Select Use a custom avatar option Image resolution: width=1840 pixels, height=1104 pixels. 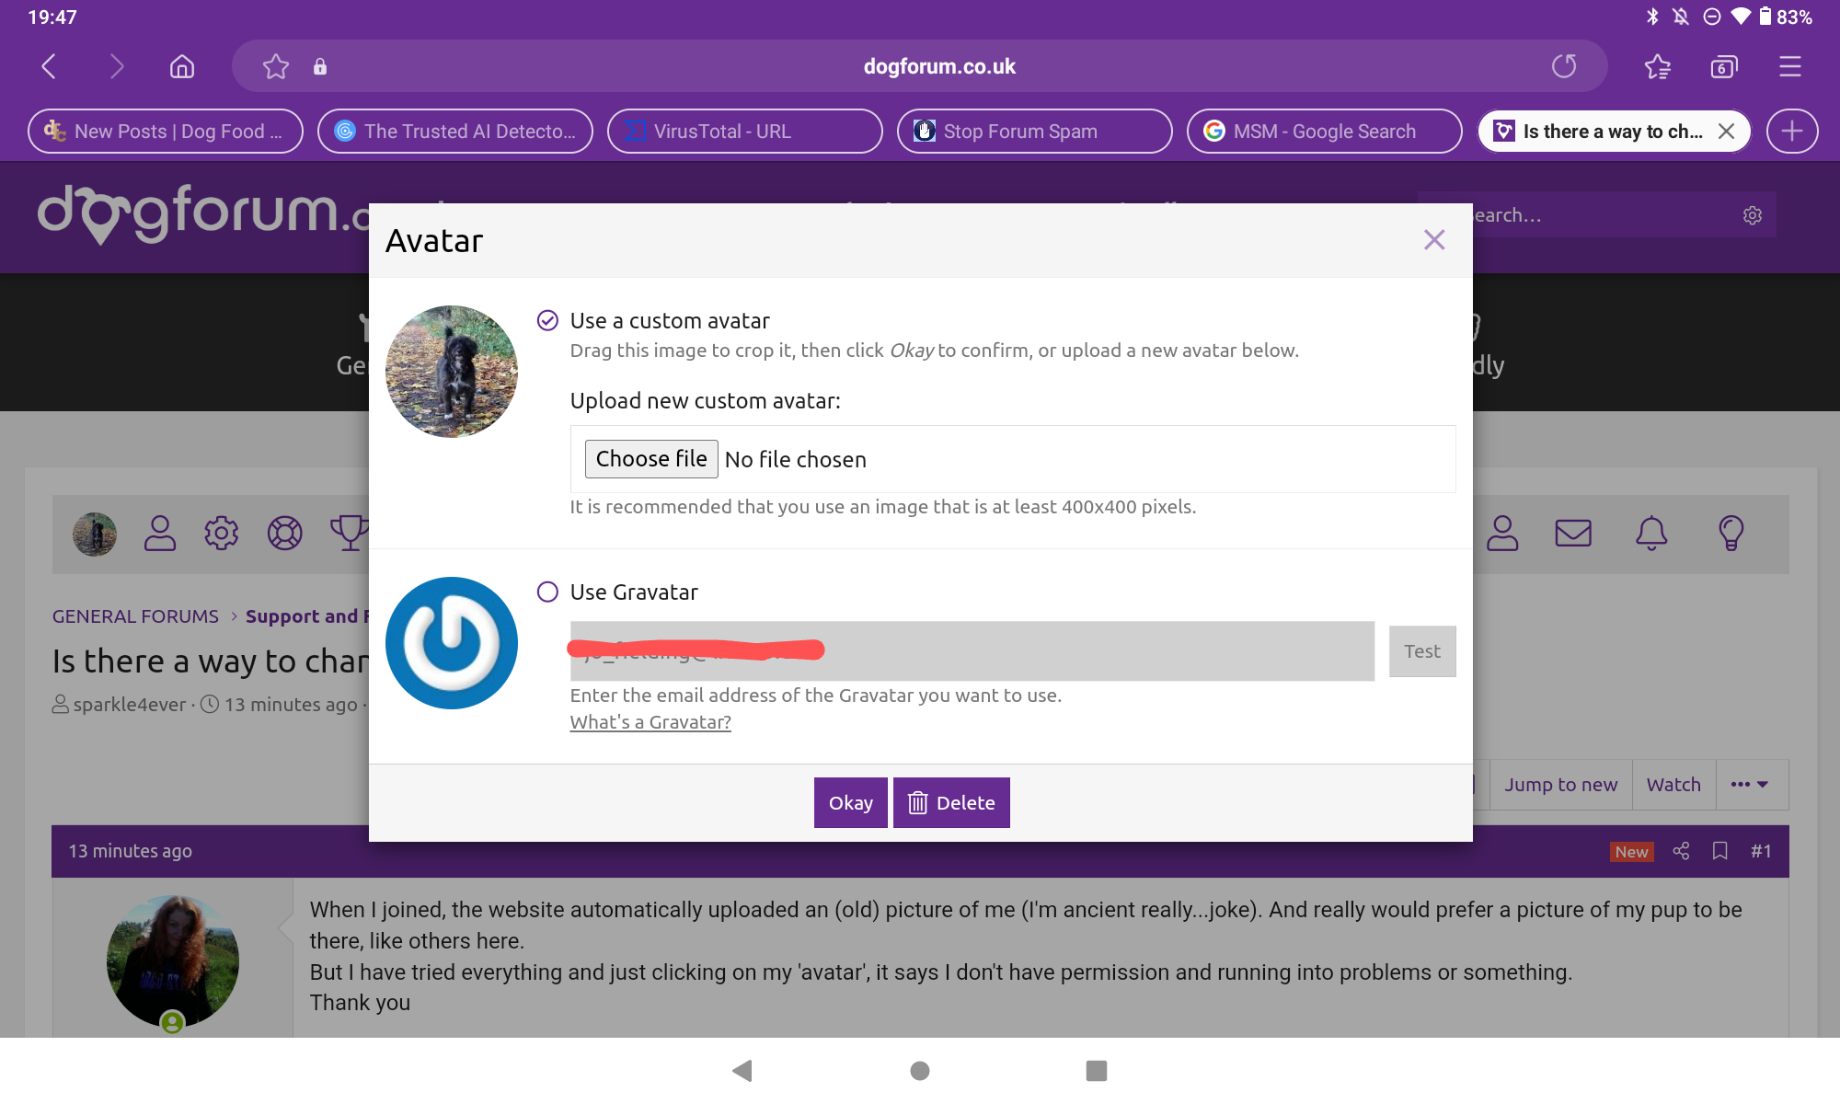tap(547, 320)
